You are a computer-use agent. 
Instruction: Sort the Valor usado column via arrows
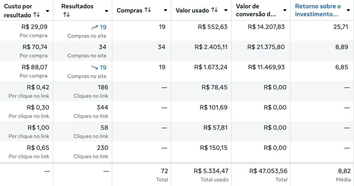[214, 10]
